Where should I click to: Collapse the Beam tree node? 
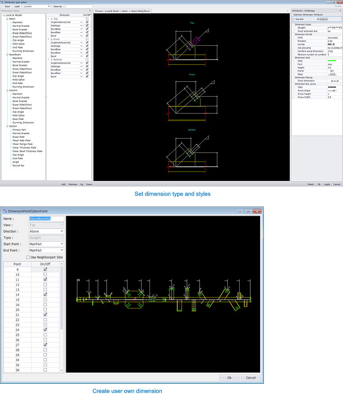[x=7, y=19]
